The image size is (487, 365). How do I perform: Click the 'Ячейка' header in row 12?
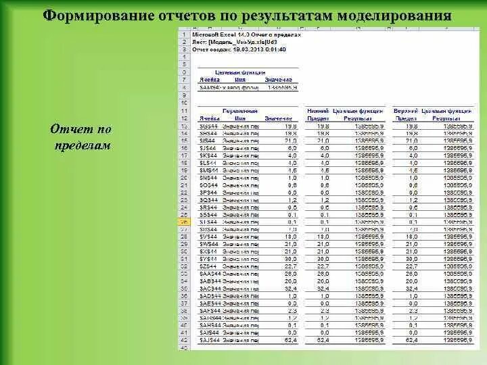pos(209,118)
